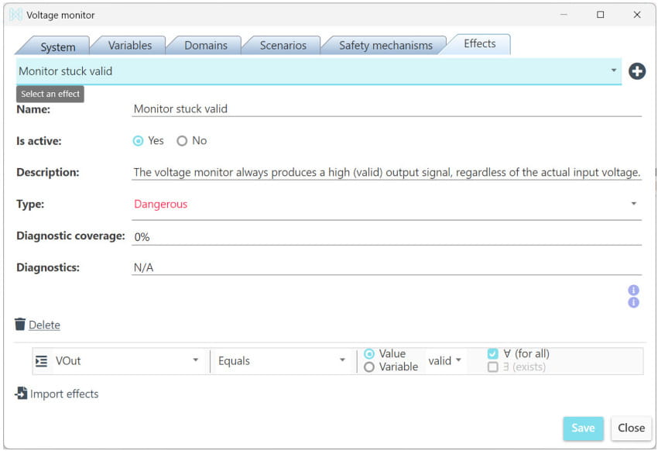658x451 pixels.
Task: Open the Scenarios tab
Action: pos(283,46)
